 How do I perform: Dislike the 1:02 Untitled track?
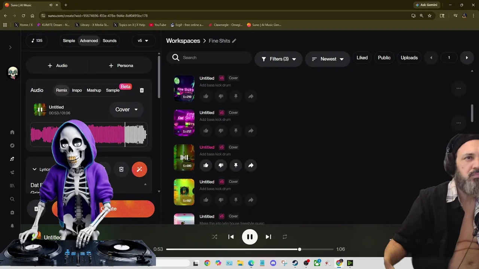click(x=221, y=200)
